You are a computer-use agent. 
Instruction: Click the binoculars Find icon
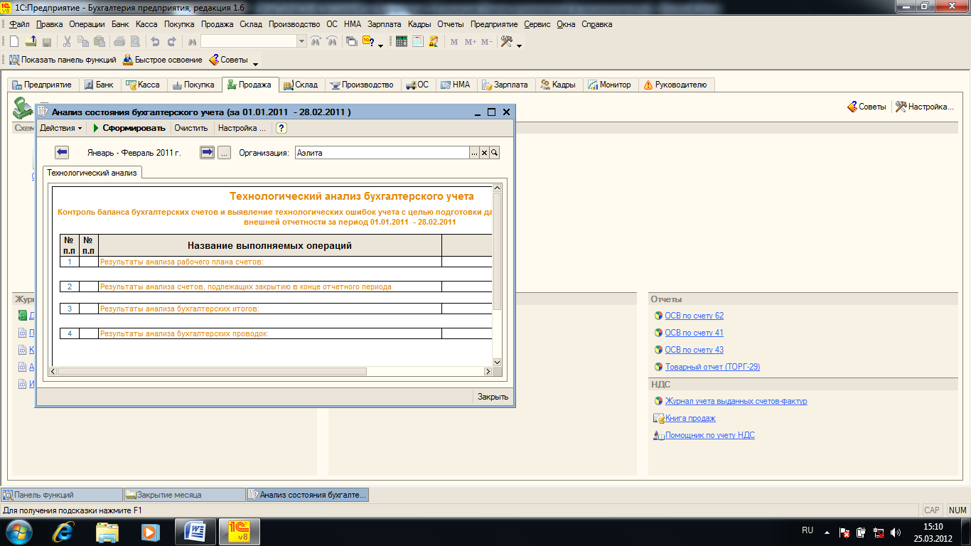pyautogui.click(x=192, y=42)
